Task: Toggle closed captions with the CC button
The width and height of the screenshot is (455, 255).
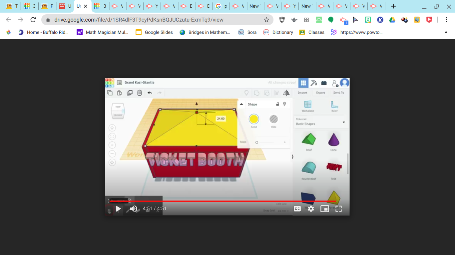Action: tap(297, 209)
